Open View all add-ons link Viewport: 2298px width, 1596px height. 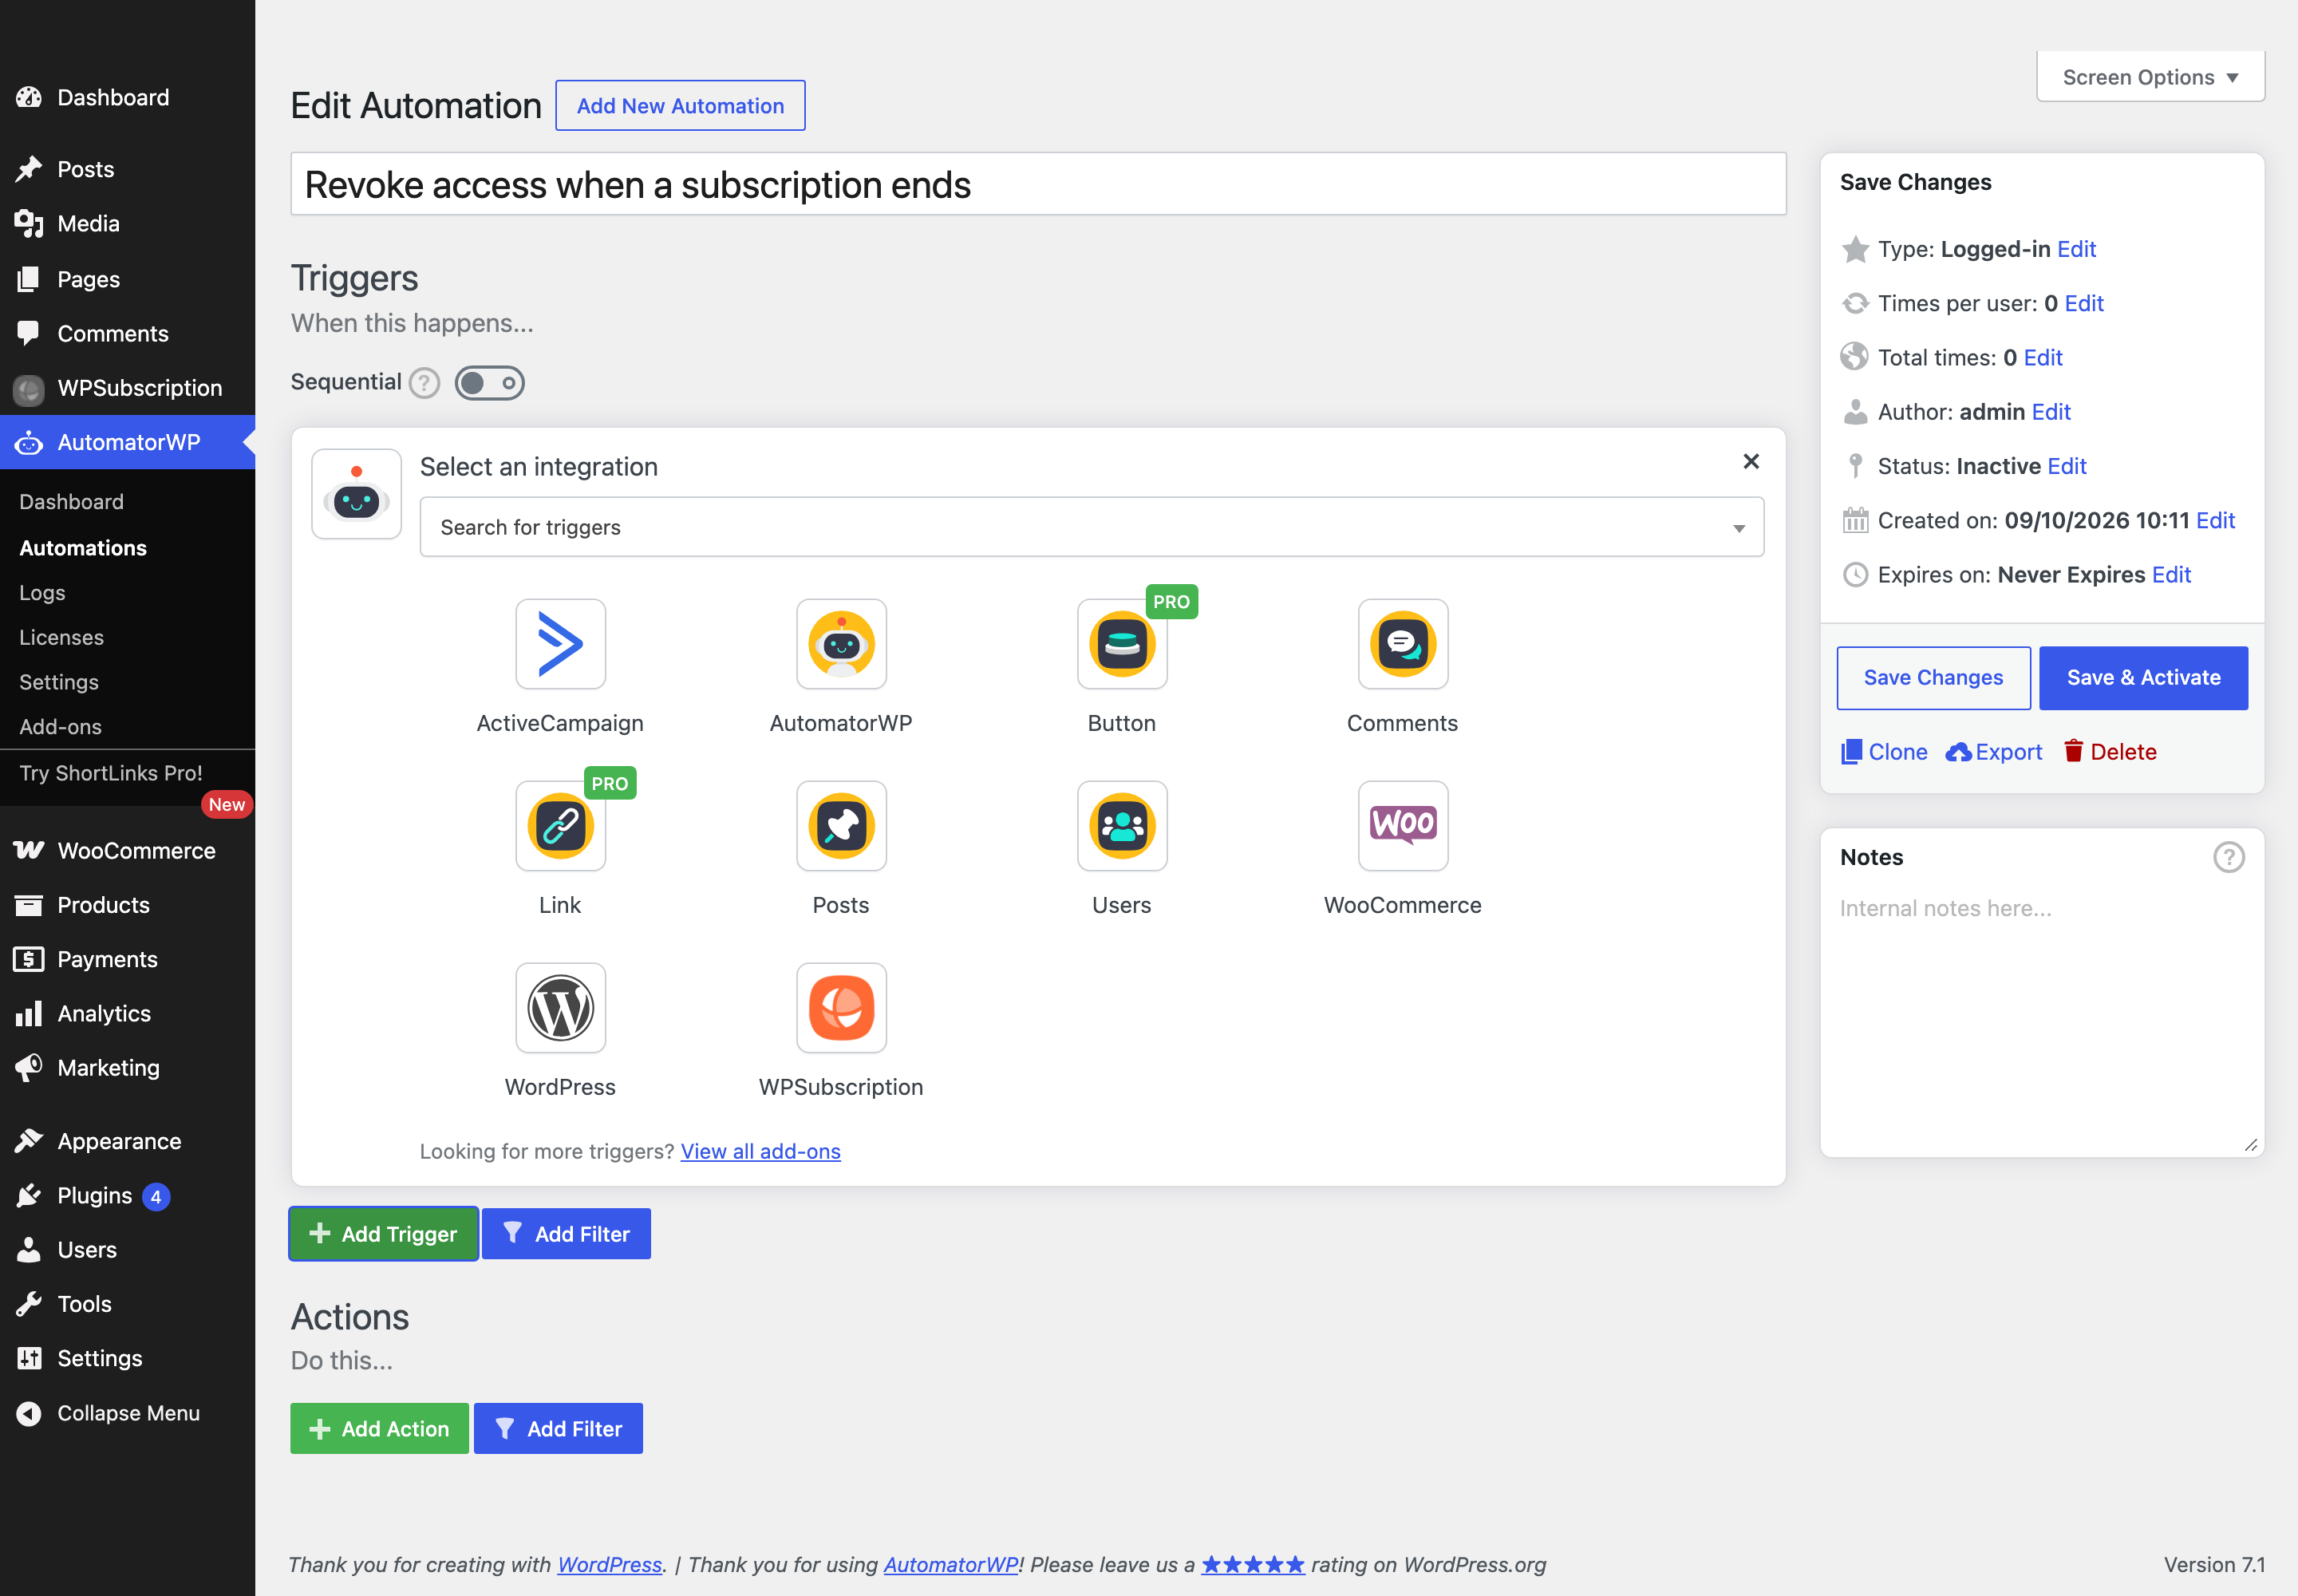760,1151
